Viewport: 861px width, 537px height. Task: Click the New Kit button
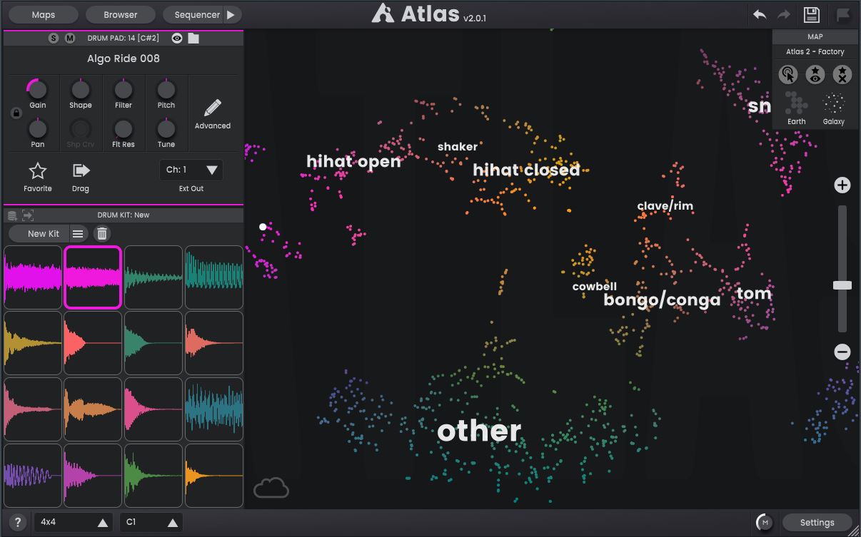[x=39, y=233]
